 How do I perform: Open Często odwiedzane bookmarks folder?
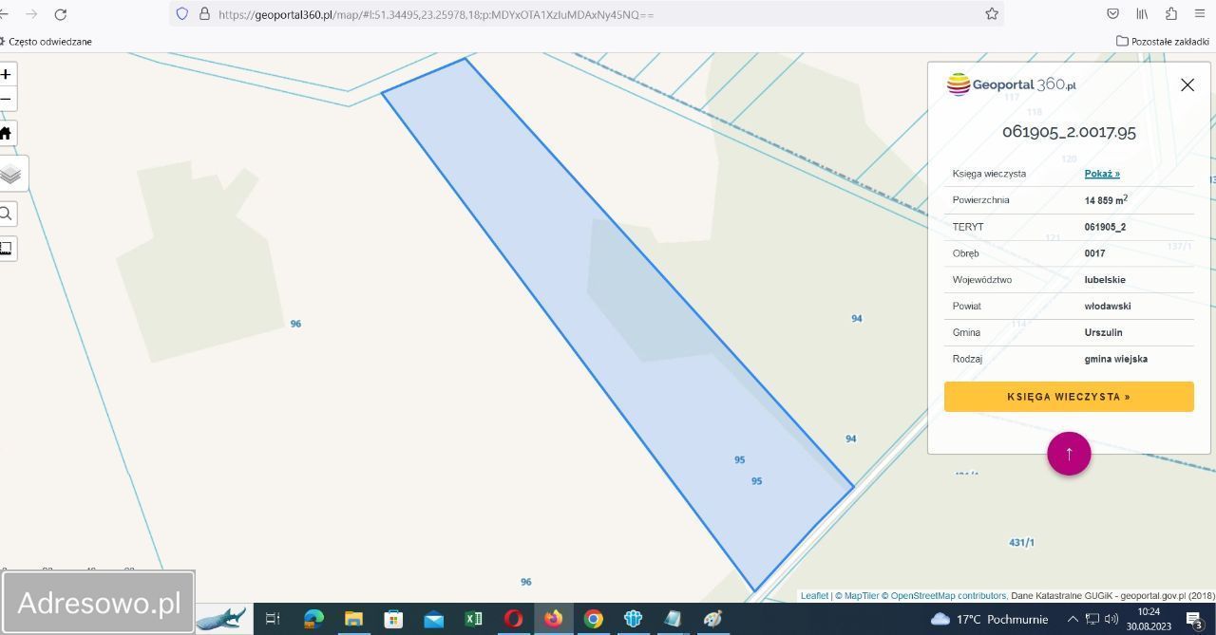click(47, 42)
